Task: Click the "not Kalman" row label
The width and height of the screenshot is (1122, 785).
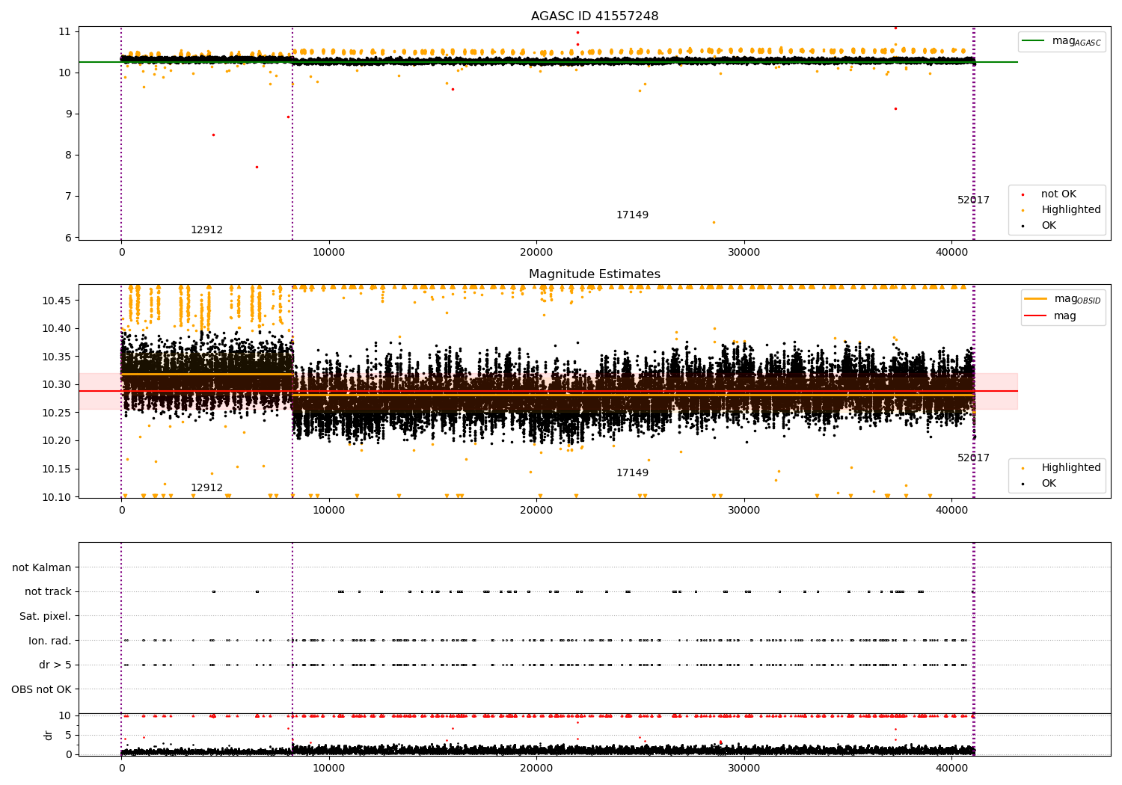Action: click(x=42, y=567)
